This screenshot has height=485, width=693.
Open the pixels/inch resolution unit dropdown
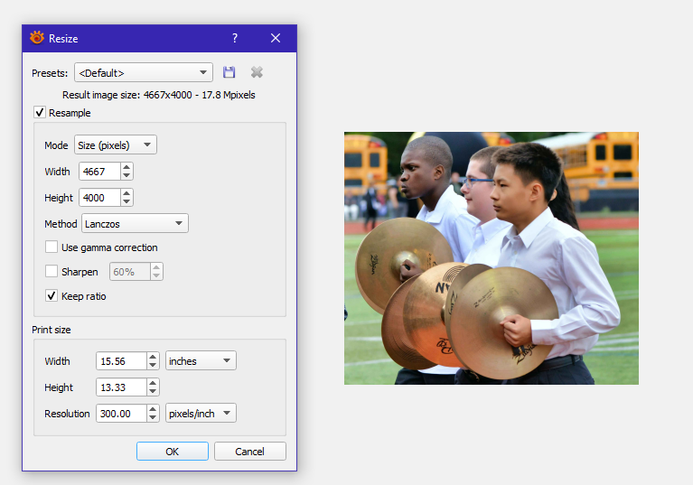coord(201,414)
